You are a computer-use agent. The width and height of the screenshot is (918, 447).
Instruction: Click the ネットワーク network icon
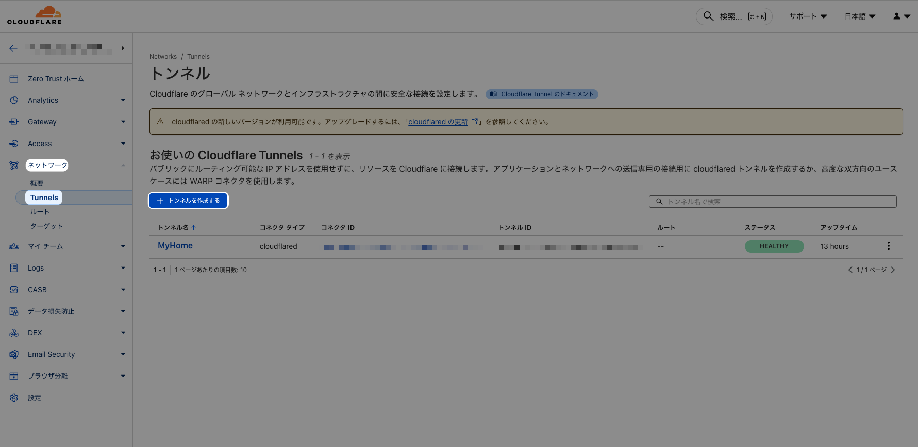(x=14, y=165)
